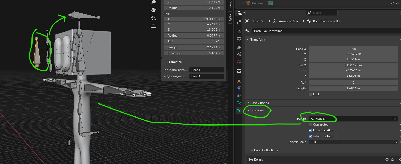Toggle Eye Bones collection visibility eye
Viewport: 401px width, 164px height.
[387, 159]
